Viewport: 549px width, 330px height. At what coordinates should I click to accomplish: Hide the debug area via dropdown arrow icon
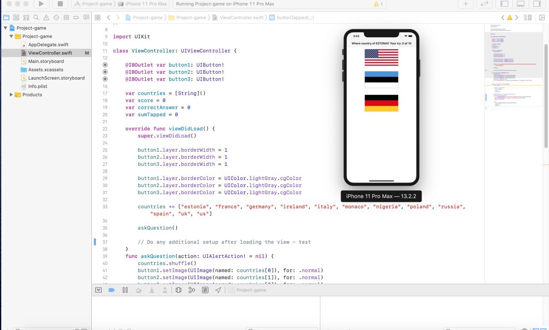coord(98,290)
